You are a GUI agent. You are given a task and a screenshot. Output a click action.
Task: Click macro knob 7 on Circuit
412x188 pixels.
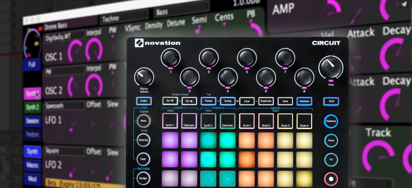(x=285, y=58)
